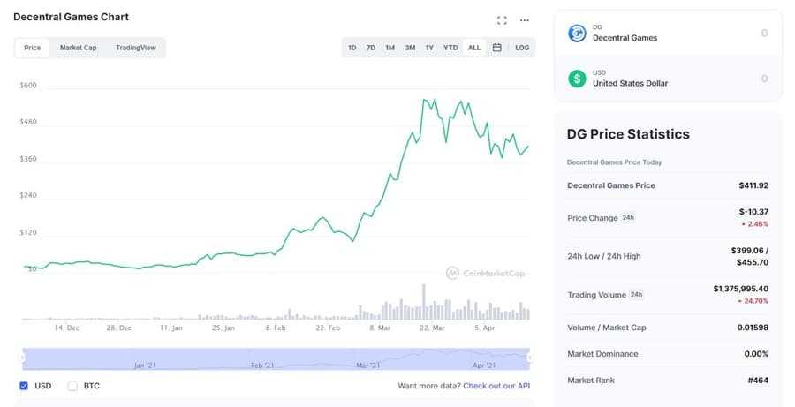The height and width of the screenshot is (407, 795).
Task: Select the 1D time range
Action: (352, 48)
